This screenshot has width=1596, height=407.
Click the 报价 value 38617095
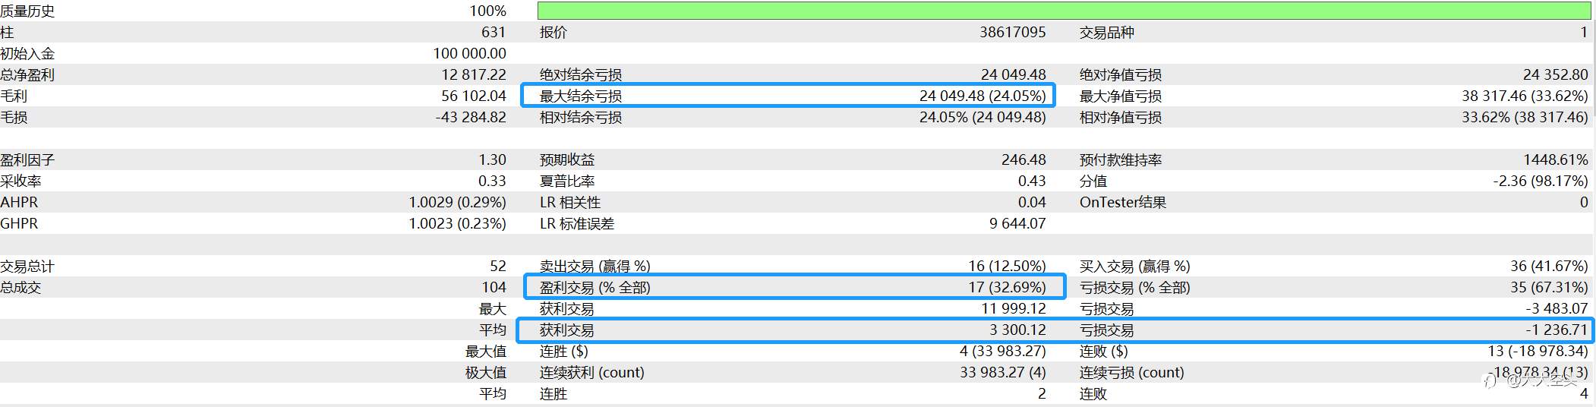point(1012,32)
